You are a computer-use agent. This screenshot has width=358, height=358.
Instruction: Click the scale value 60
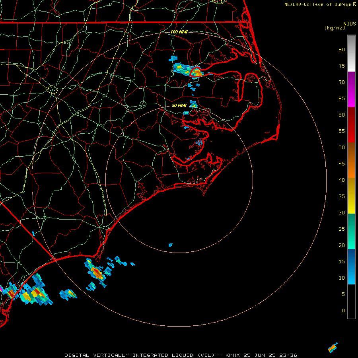[342, 115]
